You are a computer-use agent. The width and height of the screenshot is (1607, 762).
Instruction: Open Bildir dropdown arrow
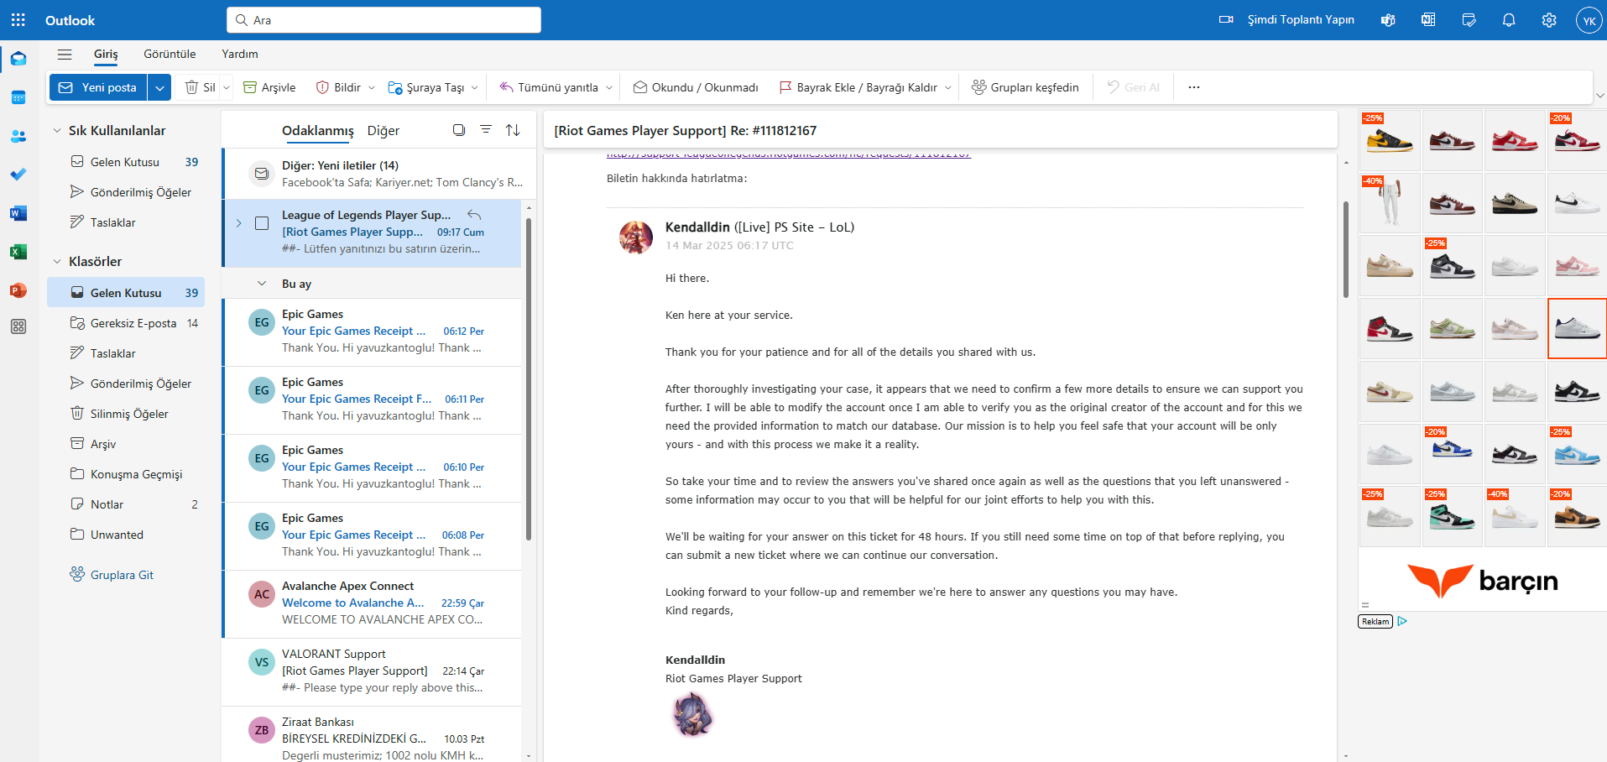(372, 87)
